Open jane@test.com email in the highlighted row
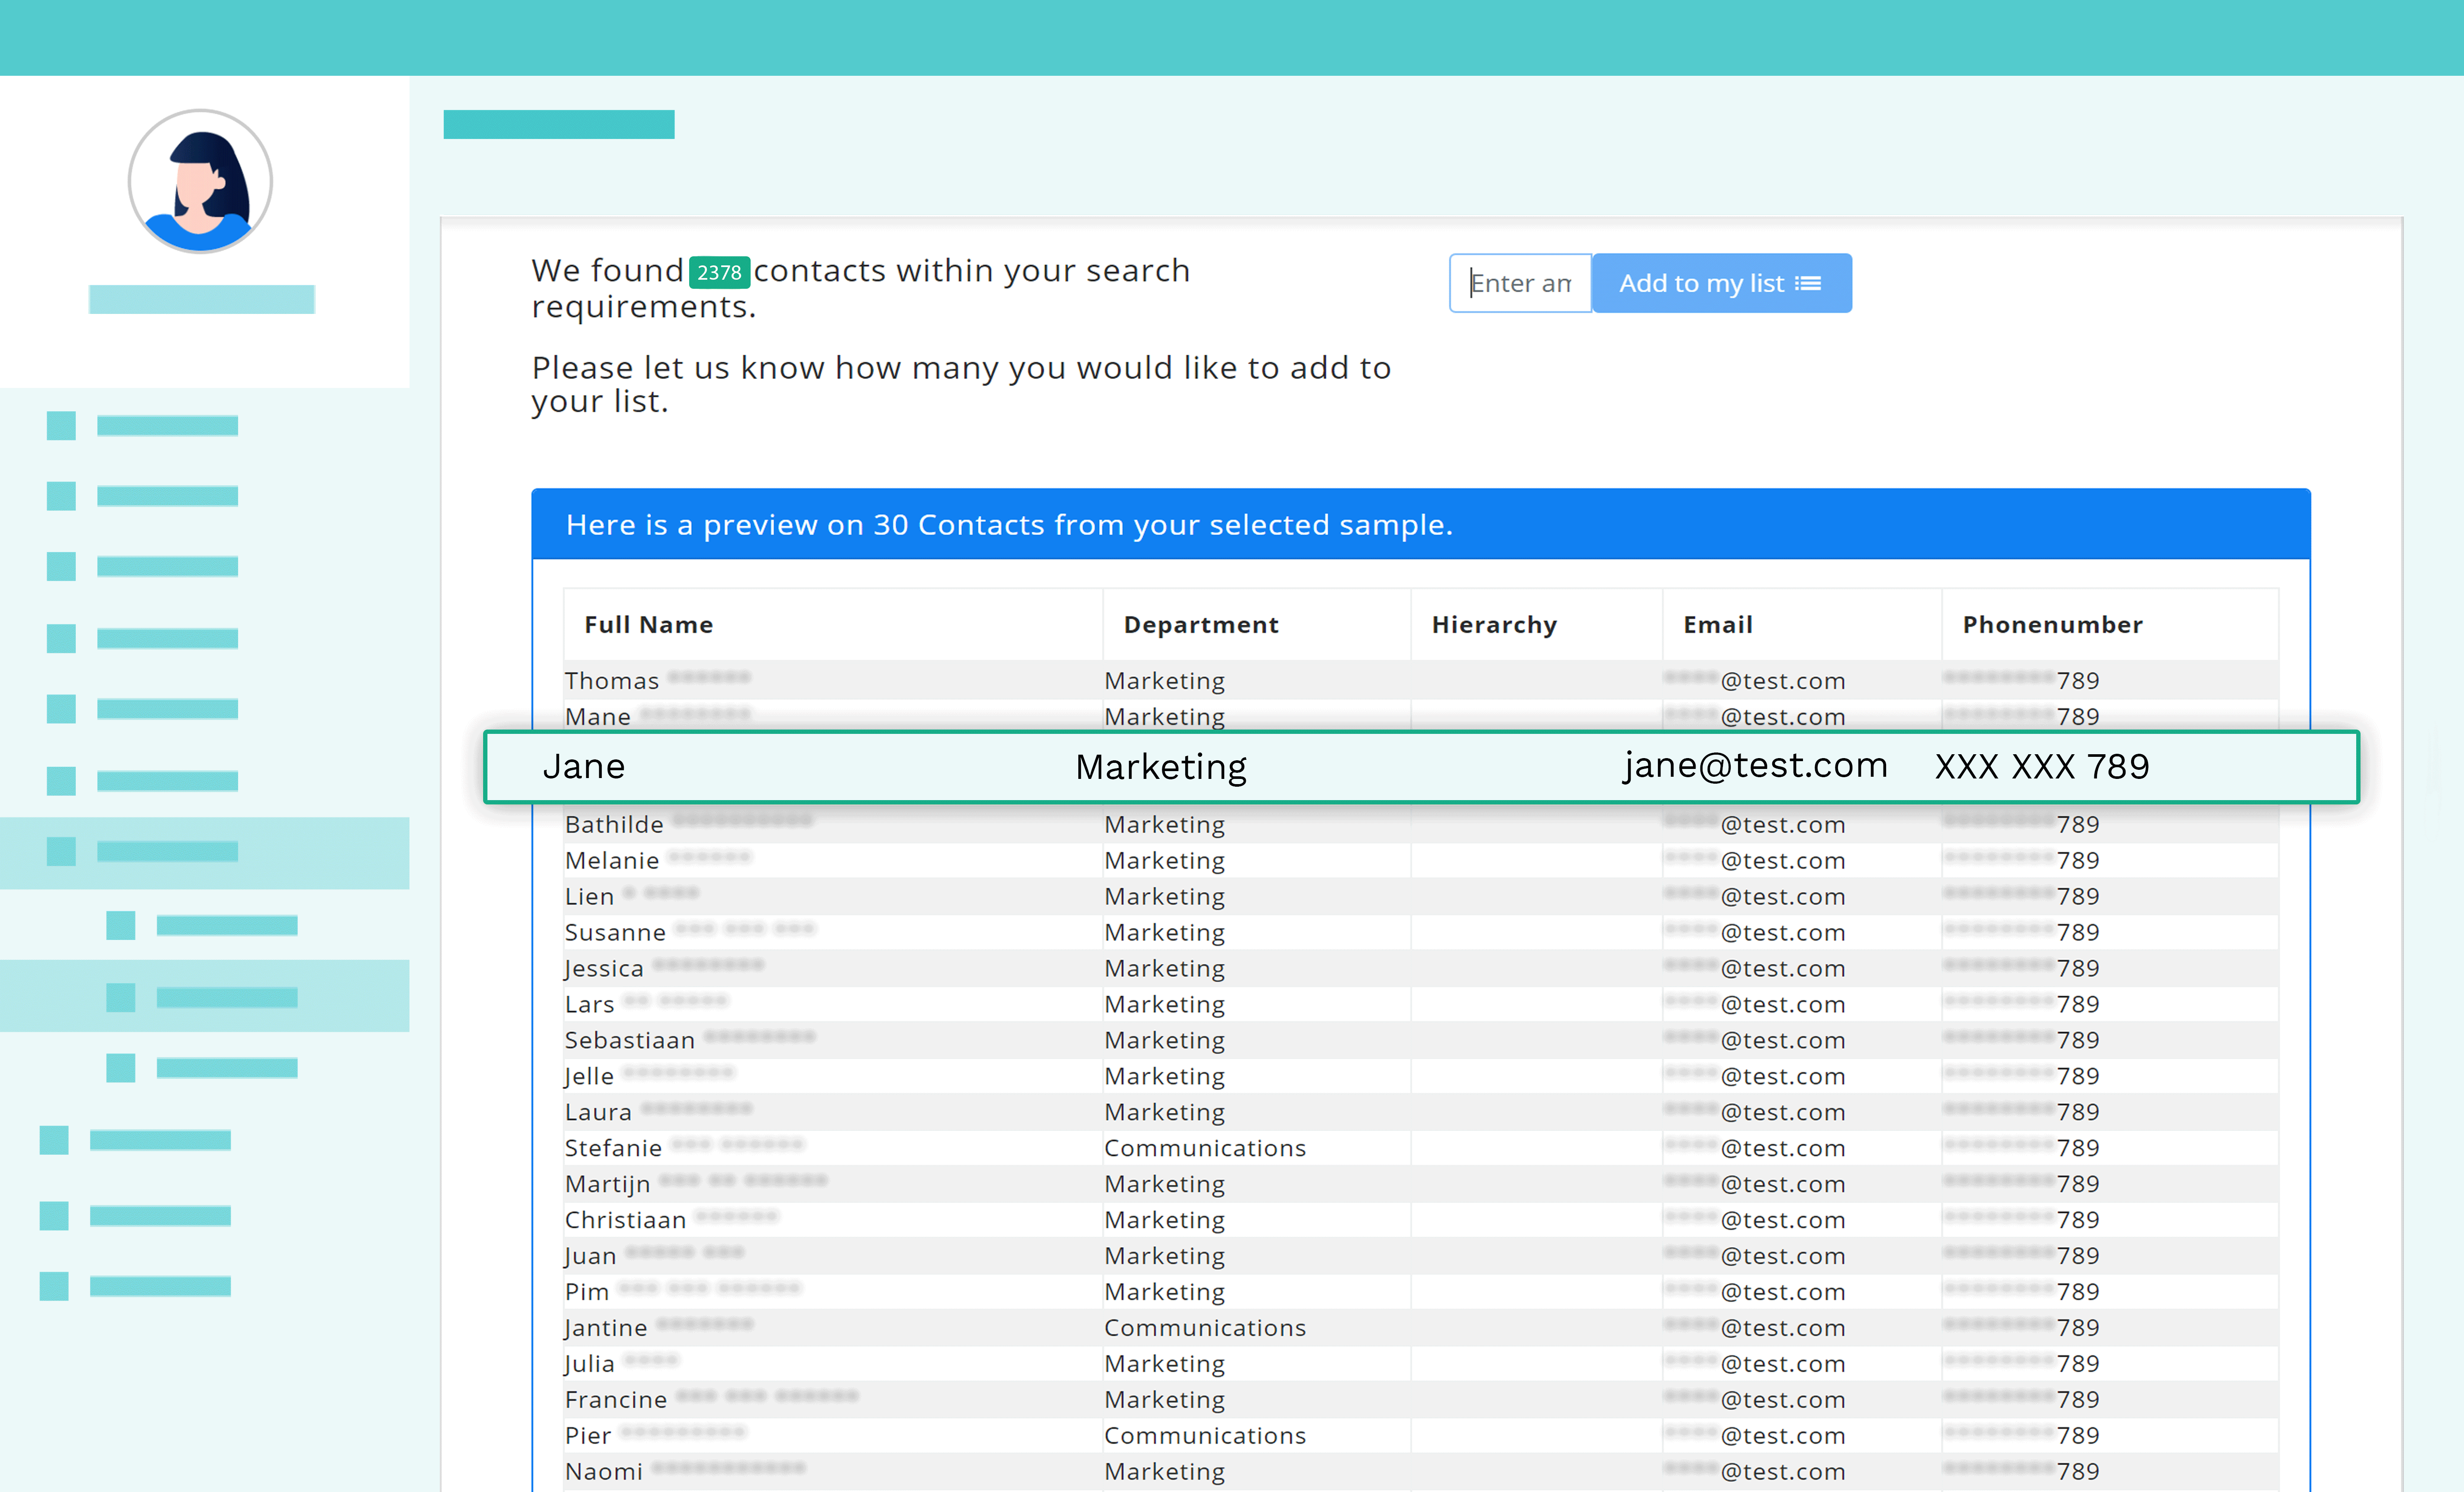This screenshot has height=1492, width=2464. tap(1755, 766)
